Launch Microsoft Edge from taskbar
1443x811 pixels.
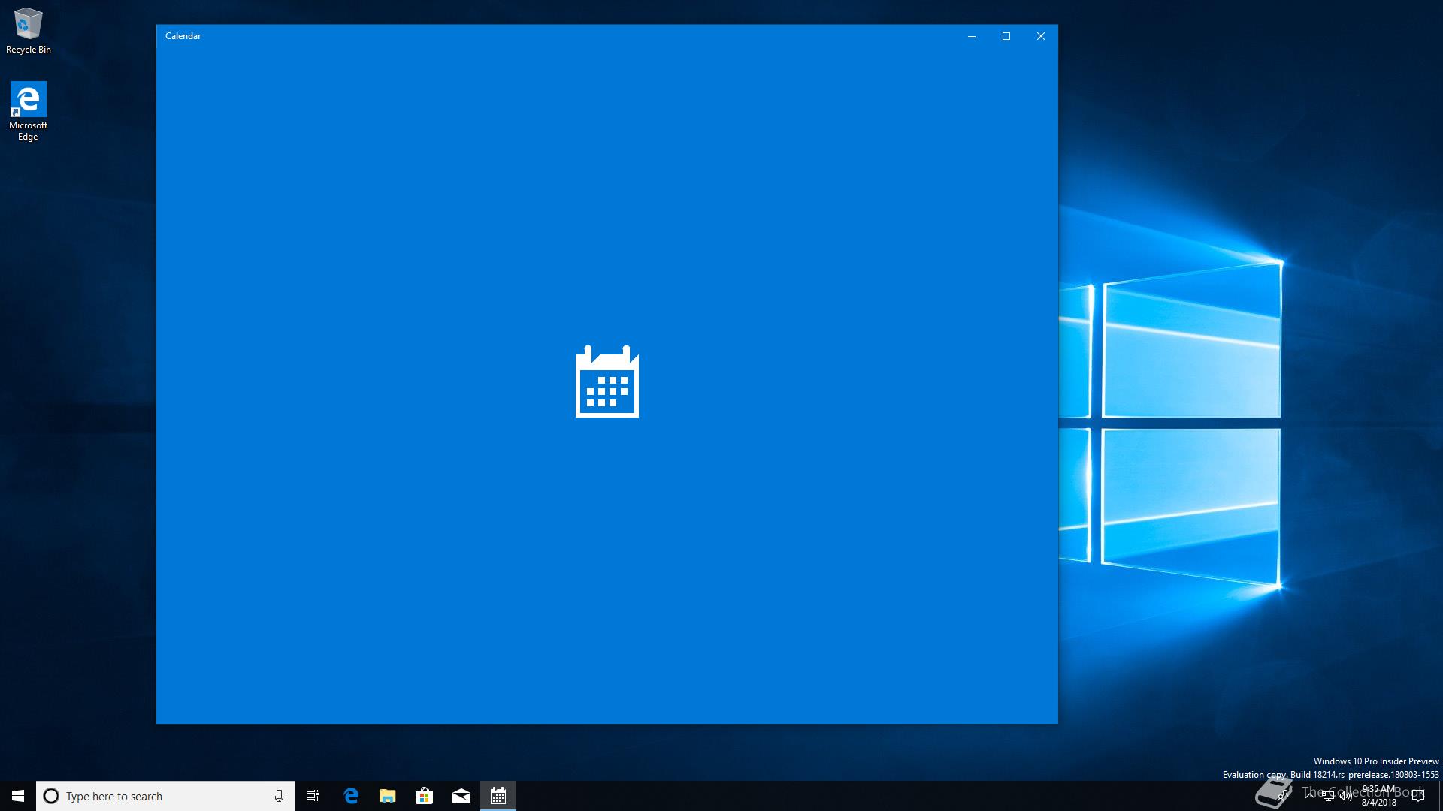coord(351,796)
